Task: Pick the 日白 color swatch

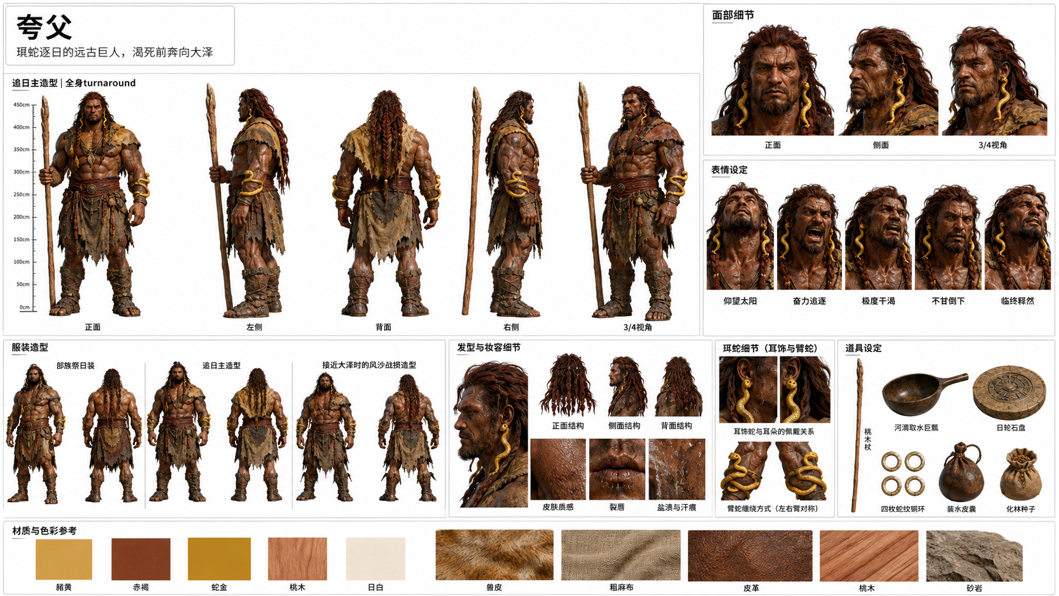Action: coord(376,559)
